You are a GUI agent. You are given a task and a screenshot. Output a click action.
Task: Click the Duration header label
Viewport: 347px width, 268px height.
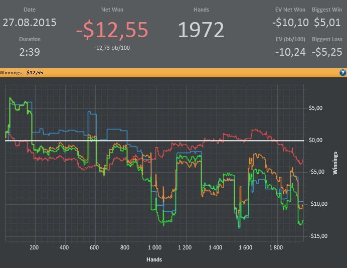[x=30, y=39]
